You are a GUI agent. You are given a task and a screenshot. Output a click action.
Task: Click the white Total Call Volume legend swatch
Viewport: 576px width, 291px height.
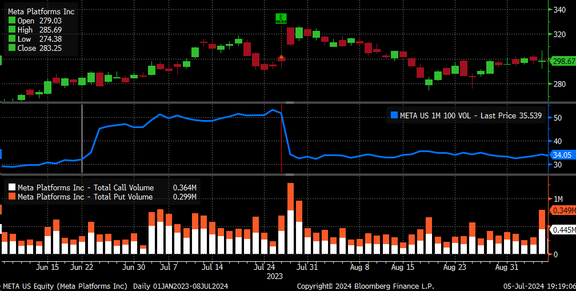[x=12, y=188]
